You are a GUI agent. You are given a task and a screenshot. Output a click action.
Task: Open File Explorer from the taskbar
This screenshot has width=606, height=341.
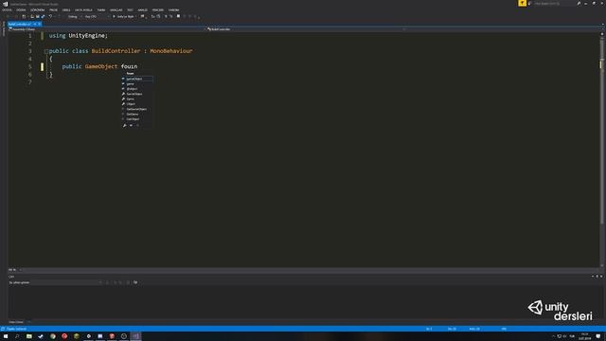click(29, 336)
